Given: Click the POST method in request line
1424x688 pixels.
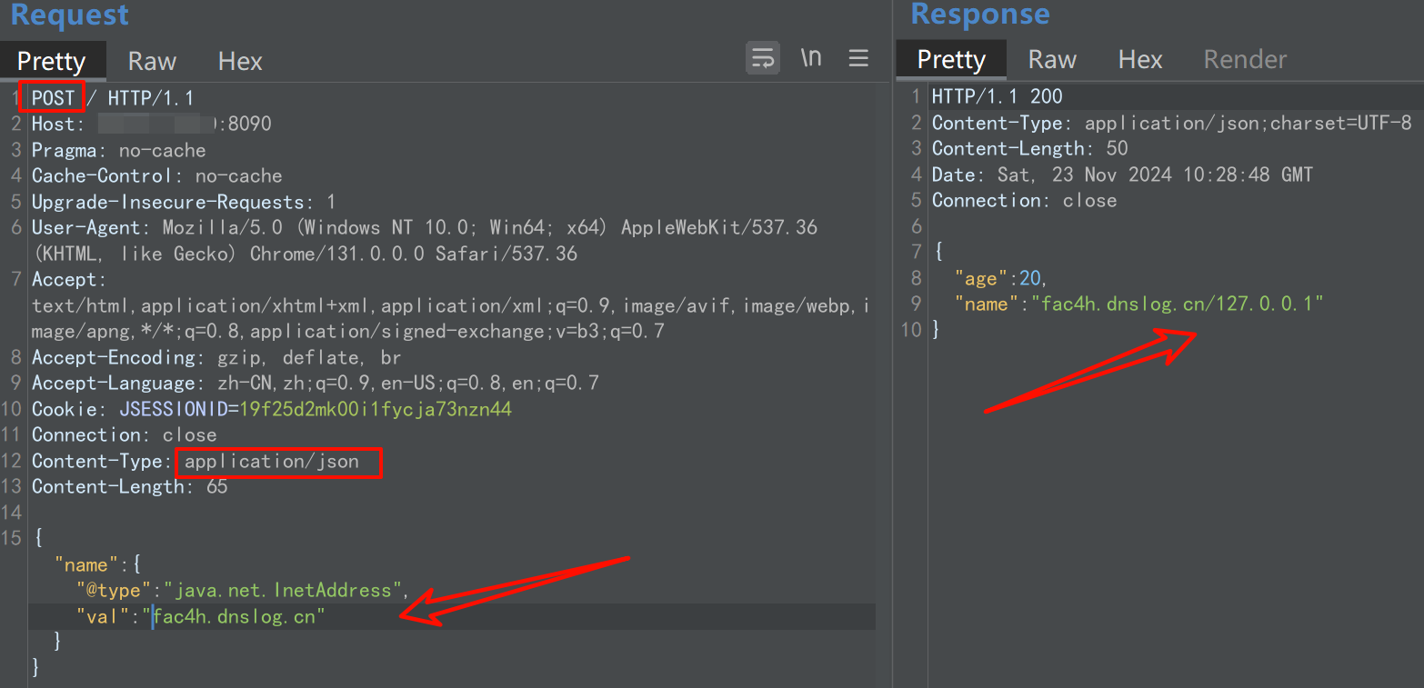Looking at the screenshot, I should tap(54, 98).
